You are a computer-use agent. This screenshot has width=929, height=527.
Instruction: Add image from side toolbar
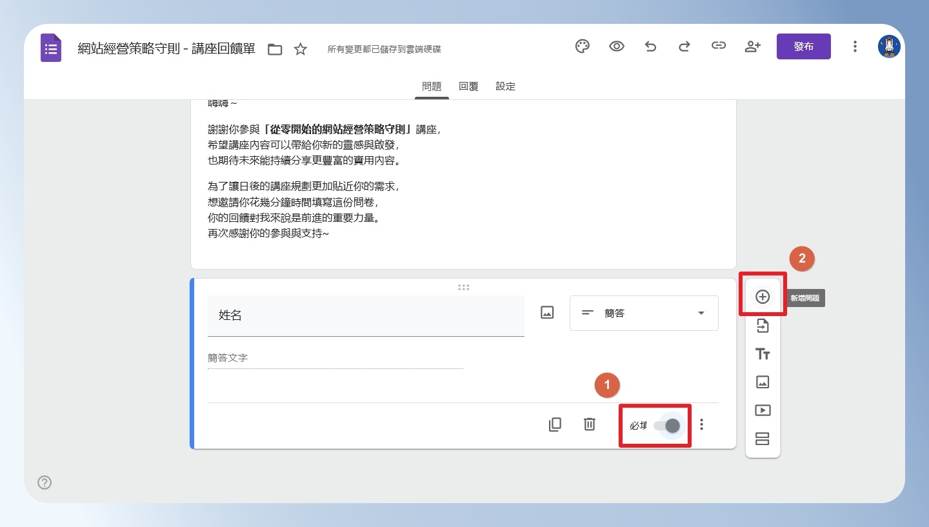763,382
